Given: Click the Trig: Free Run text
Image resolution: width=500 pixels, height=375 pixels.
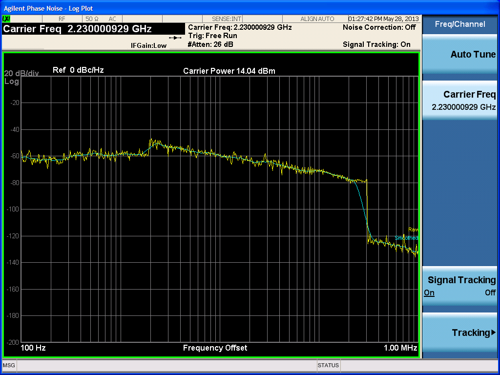Looking at the screenshot, I should 213,36.
